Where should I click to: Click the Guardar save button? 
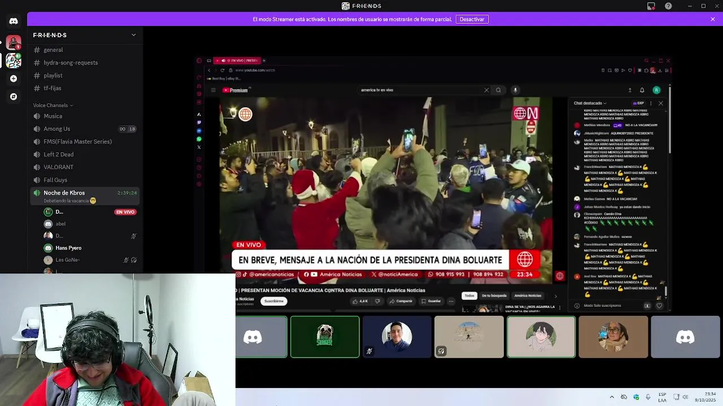pyautogui.click(x=431, y=301)
